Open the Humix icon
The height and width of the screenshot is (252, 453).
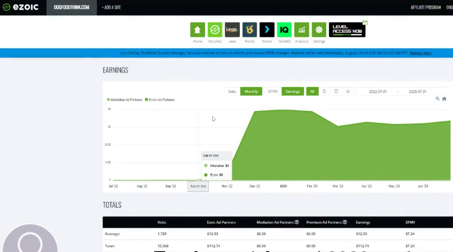[267, 30]
